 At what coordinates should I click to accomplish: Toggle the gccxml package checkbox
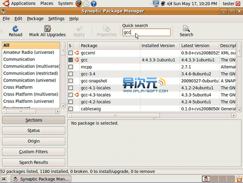click(70, 53)
